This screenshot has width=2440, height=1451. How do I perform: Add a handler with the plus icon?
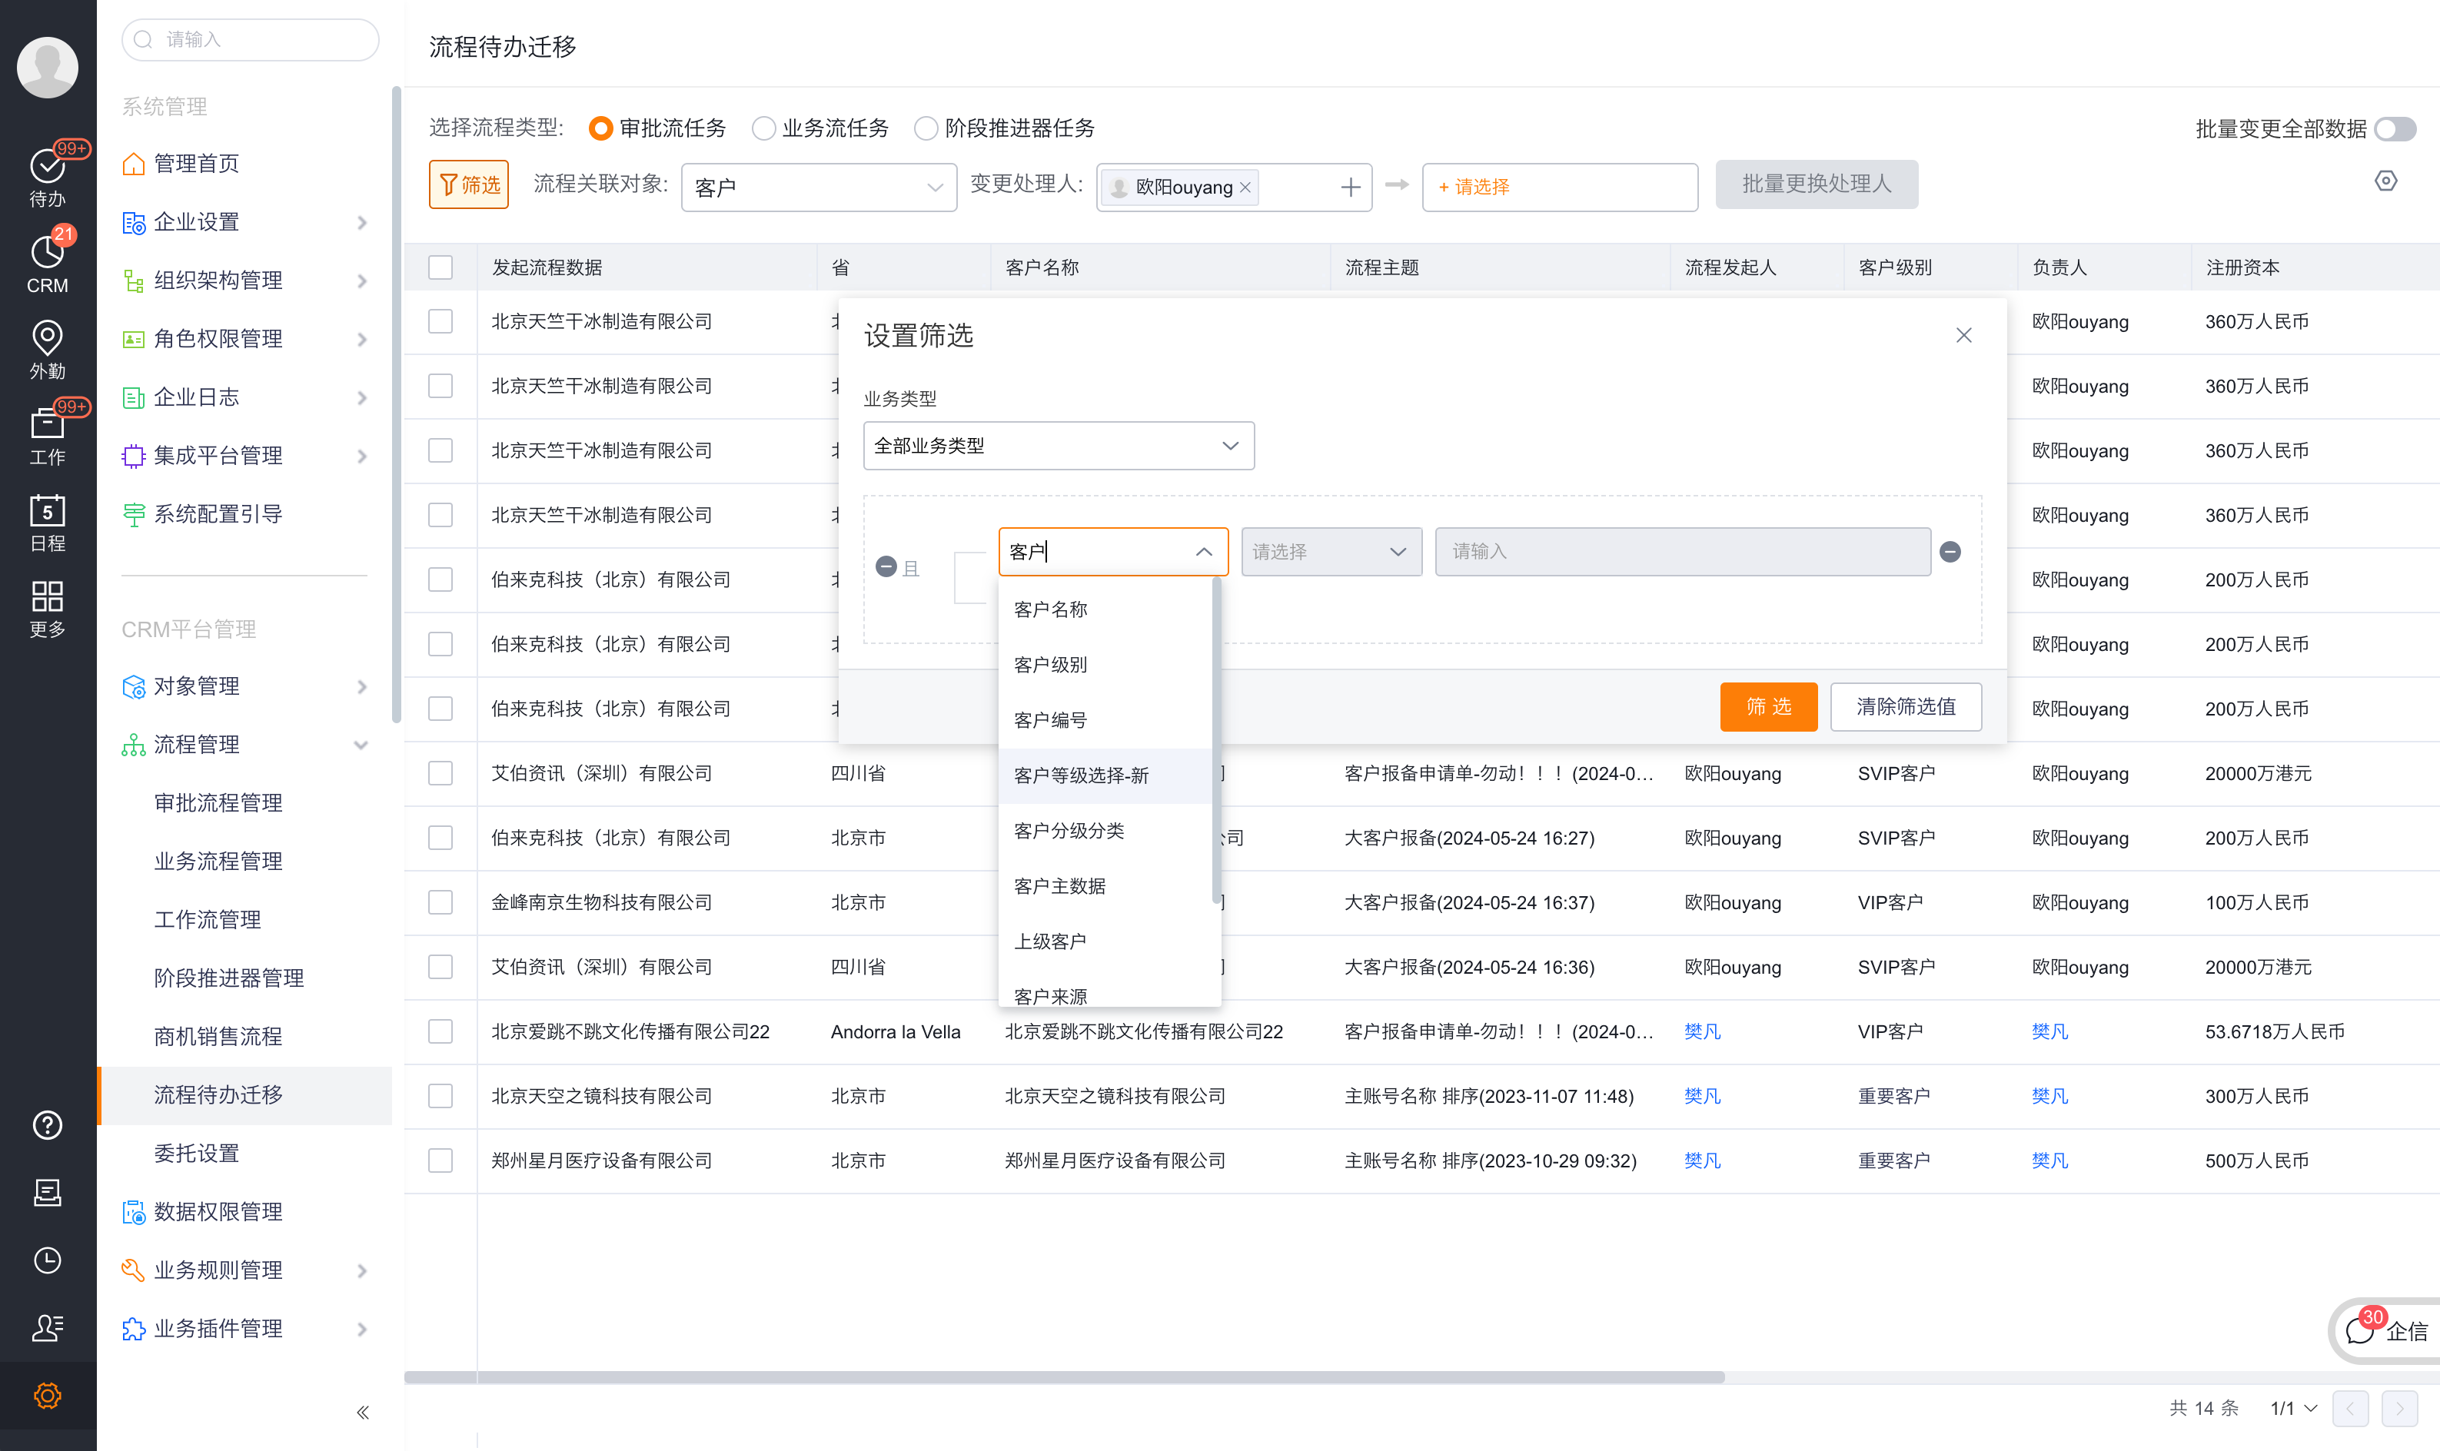pyautogui.click(x=1350, y=187)
